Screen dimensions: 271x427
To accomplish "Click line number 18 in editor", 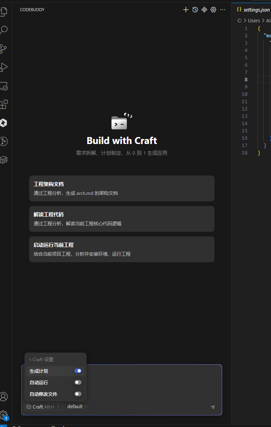I will (x=244, y=153).
